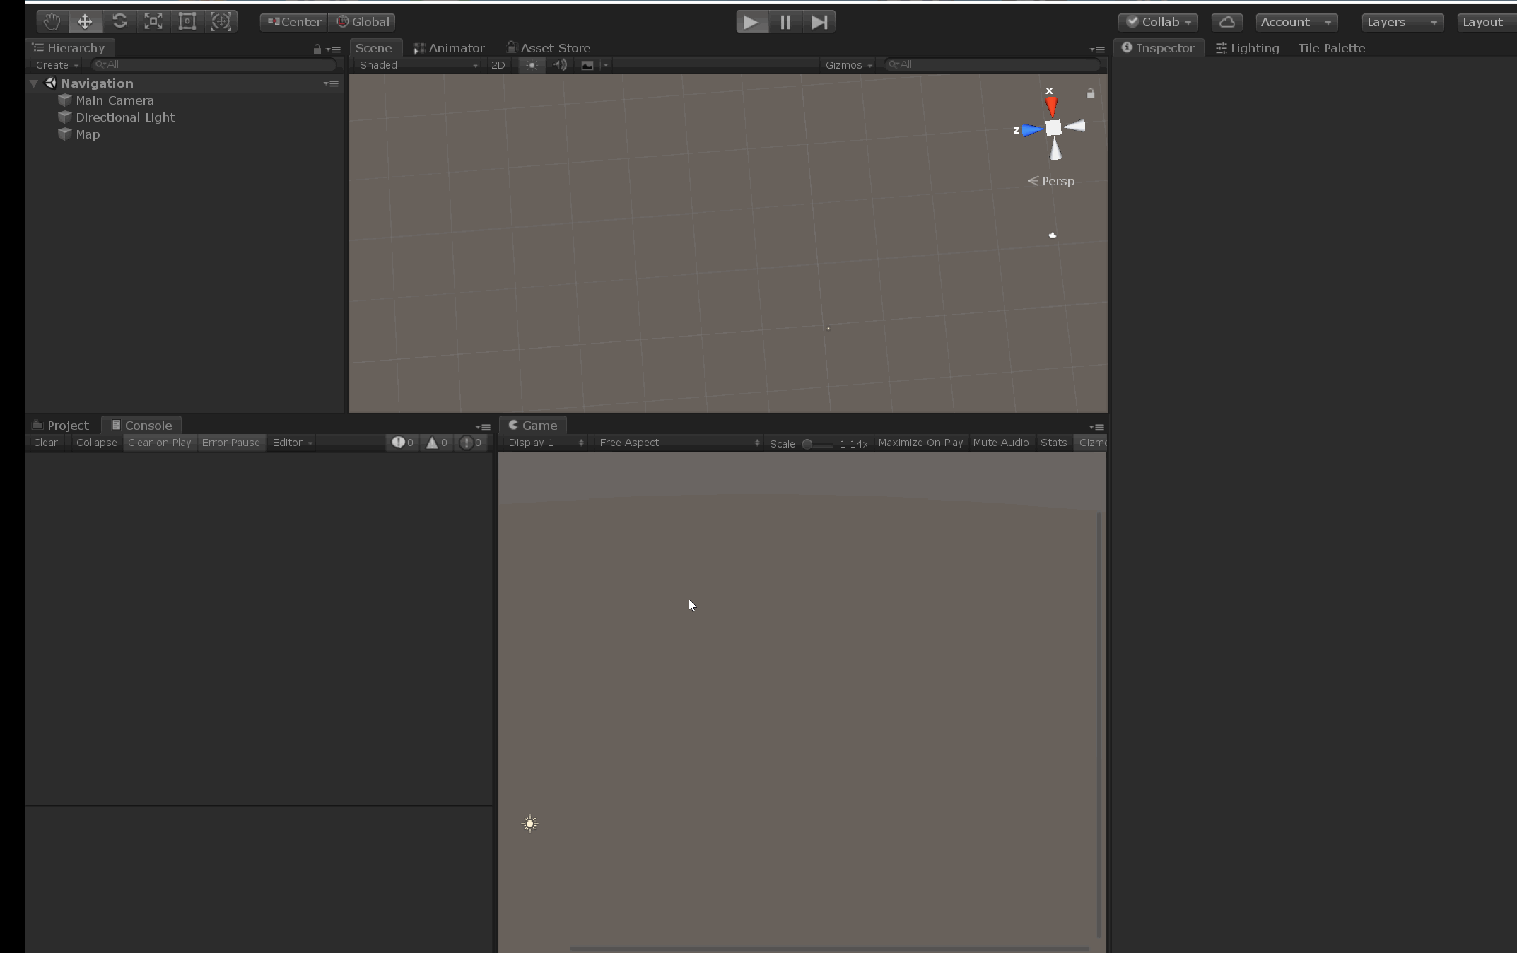The image size is (1517, 953).
Task: Select the Scale tool
Action: pyautogui.click(x=153, y=22)
